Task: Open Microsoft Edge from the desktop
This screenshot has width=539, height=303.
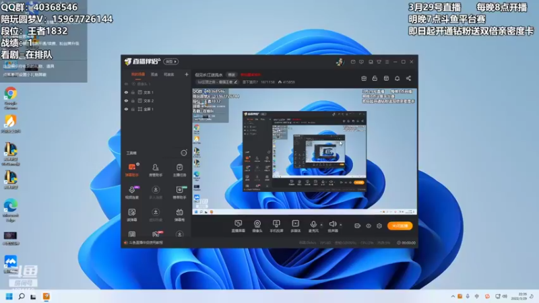Action: 11,210
